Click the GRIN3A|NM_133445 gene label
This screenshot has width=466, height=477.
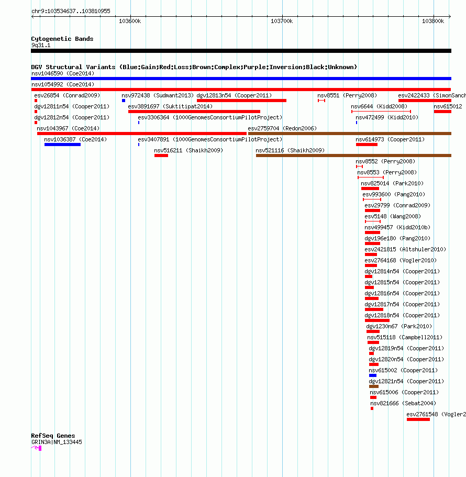(x=57, y=442)
